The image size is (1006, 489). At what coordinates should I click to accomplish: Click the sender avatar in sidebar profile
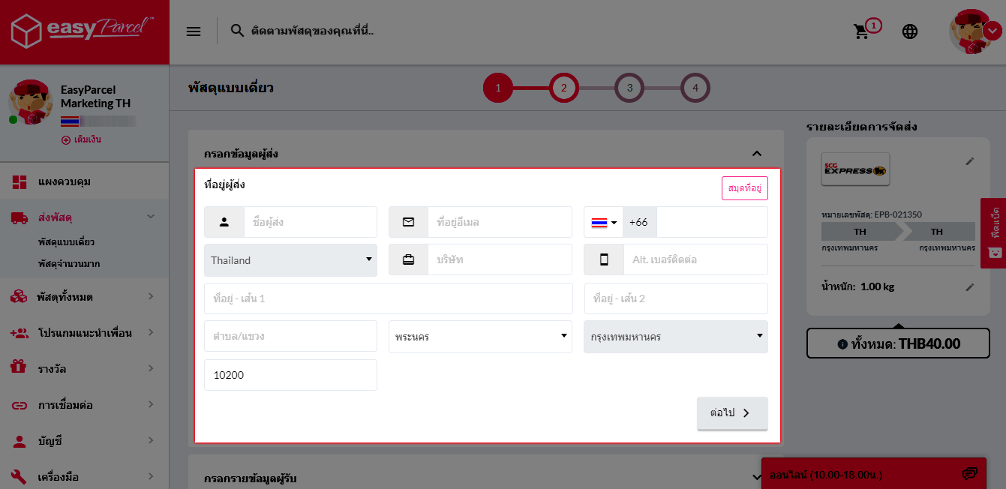coord(29,101)
